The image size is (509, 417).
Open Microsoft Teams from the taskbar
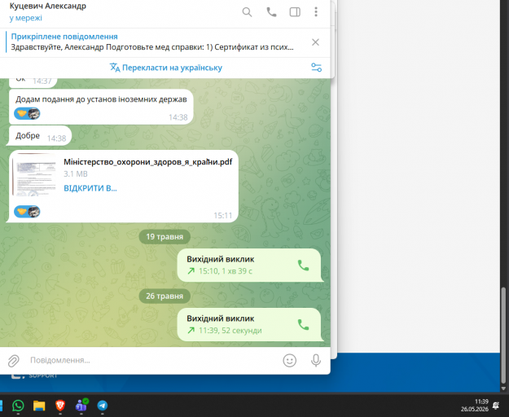(x=81, y=406)
